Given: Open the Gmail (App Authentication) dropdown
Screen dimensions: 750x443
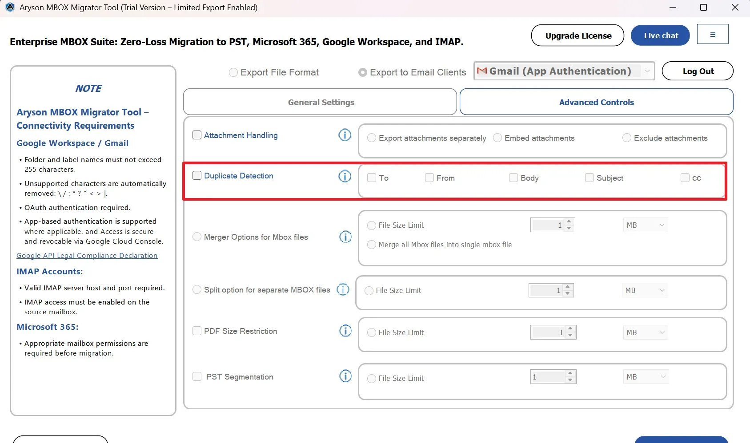Looking at the screenshot, I should (564, 71).
